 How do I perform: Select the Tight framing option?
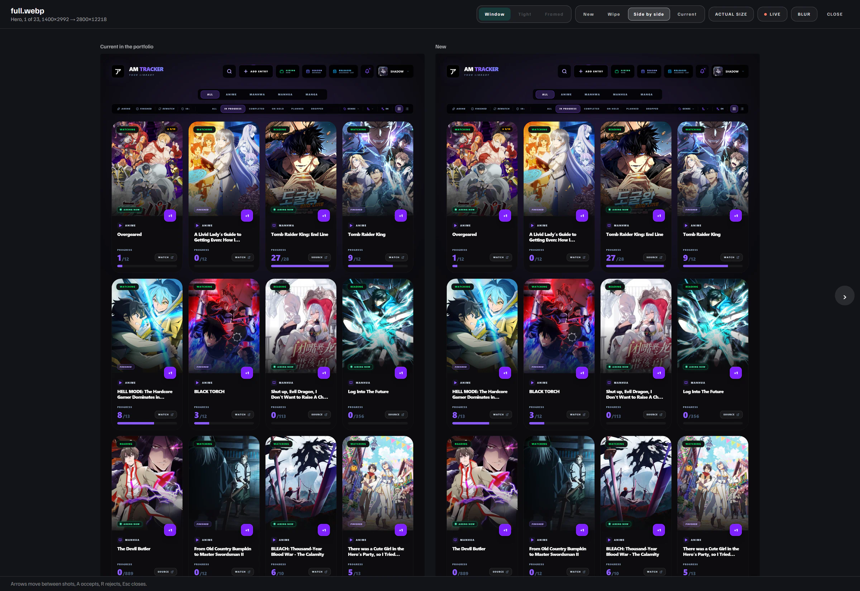[525, 14]
